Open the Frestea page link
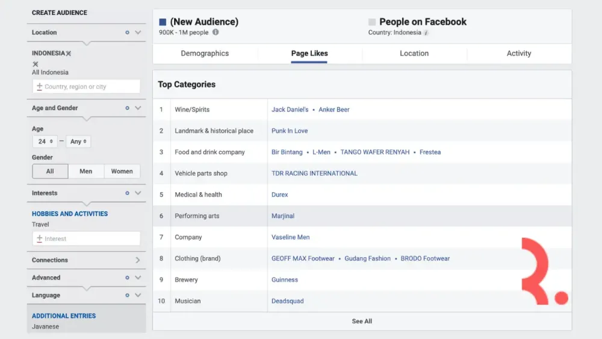 (x=430, y=152)
